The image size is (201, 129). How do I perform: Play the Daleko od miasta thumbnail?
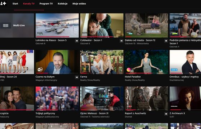[146, 25]
